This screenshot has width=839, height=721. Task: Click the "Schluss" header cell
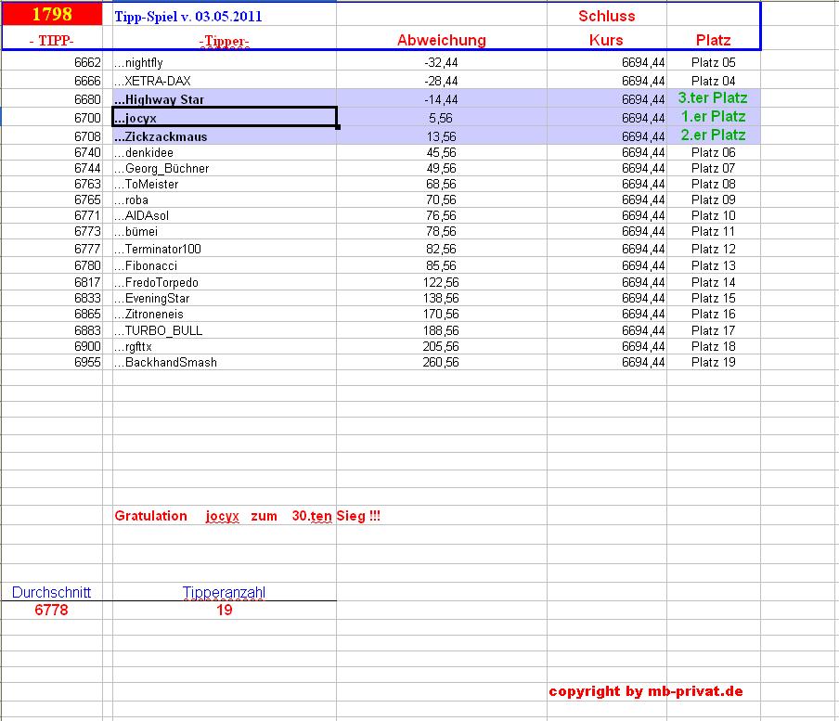[606, 16]
